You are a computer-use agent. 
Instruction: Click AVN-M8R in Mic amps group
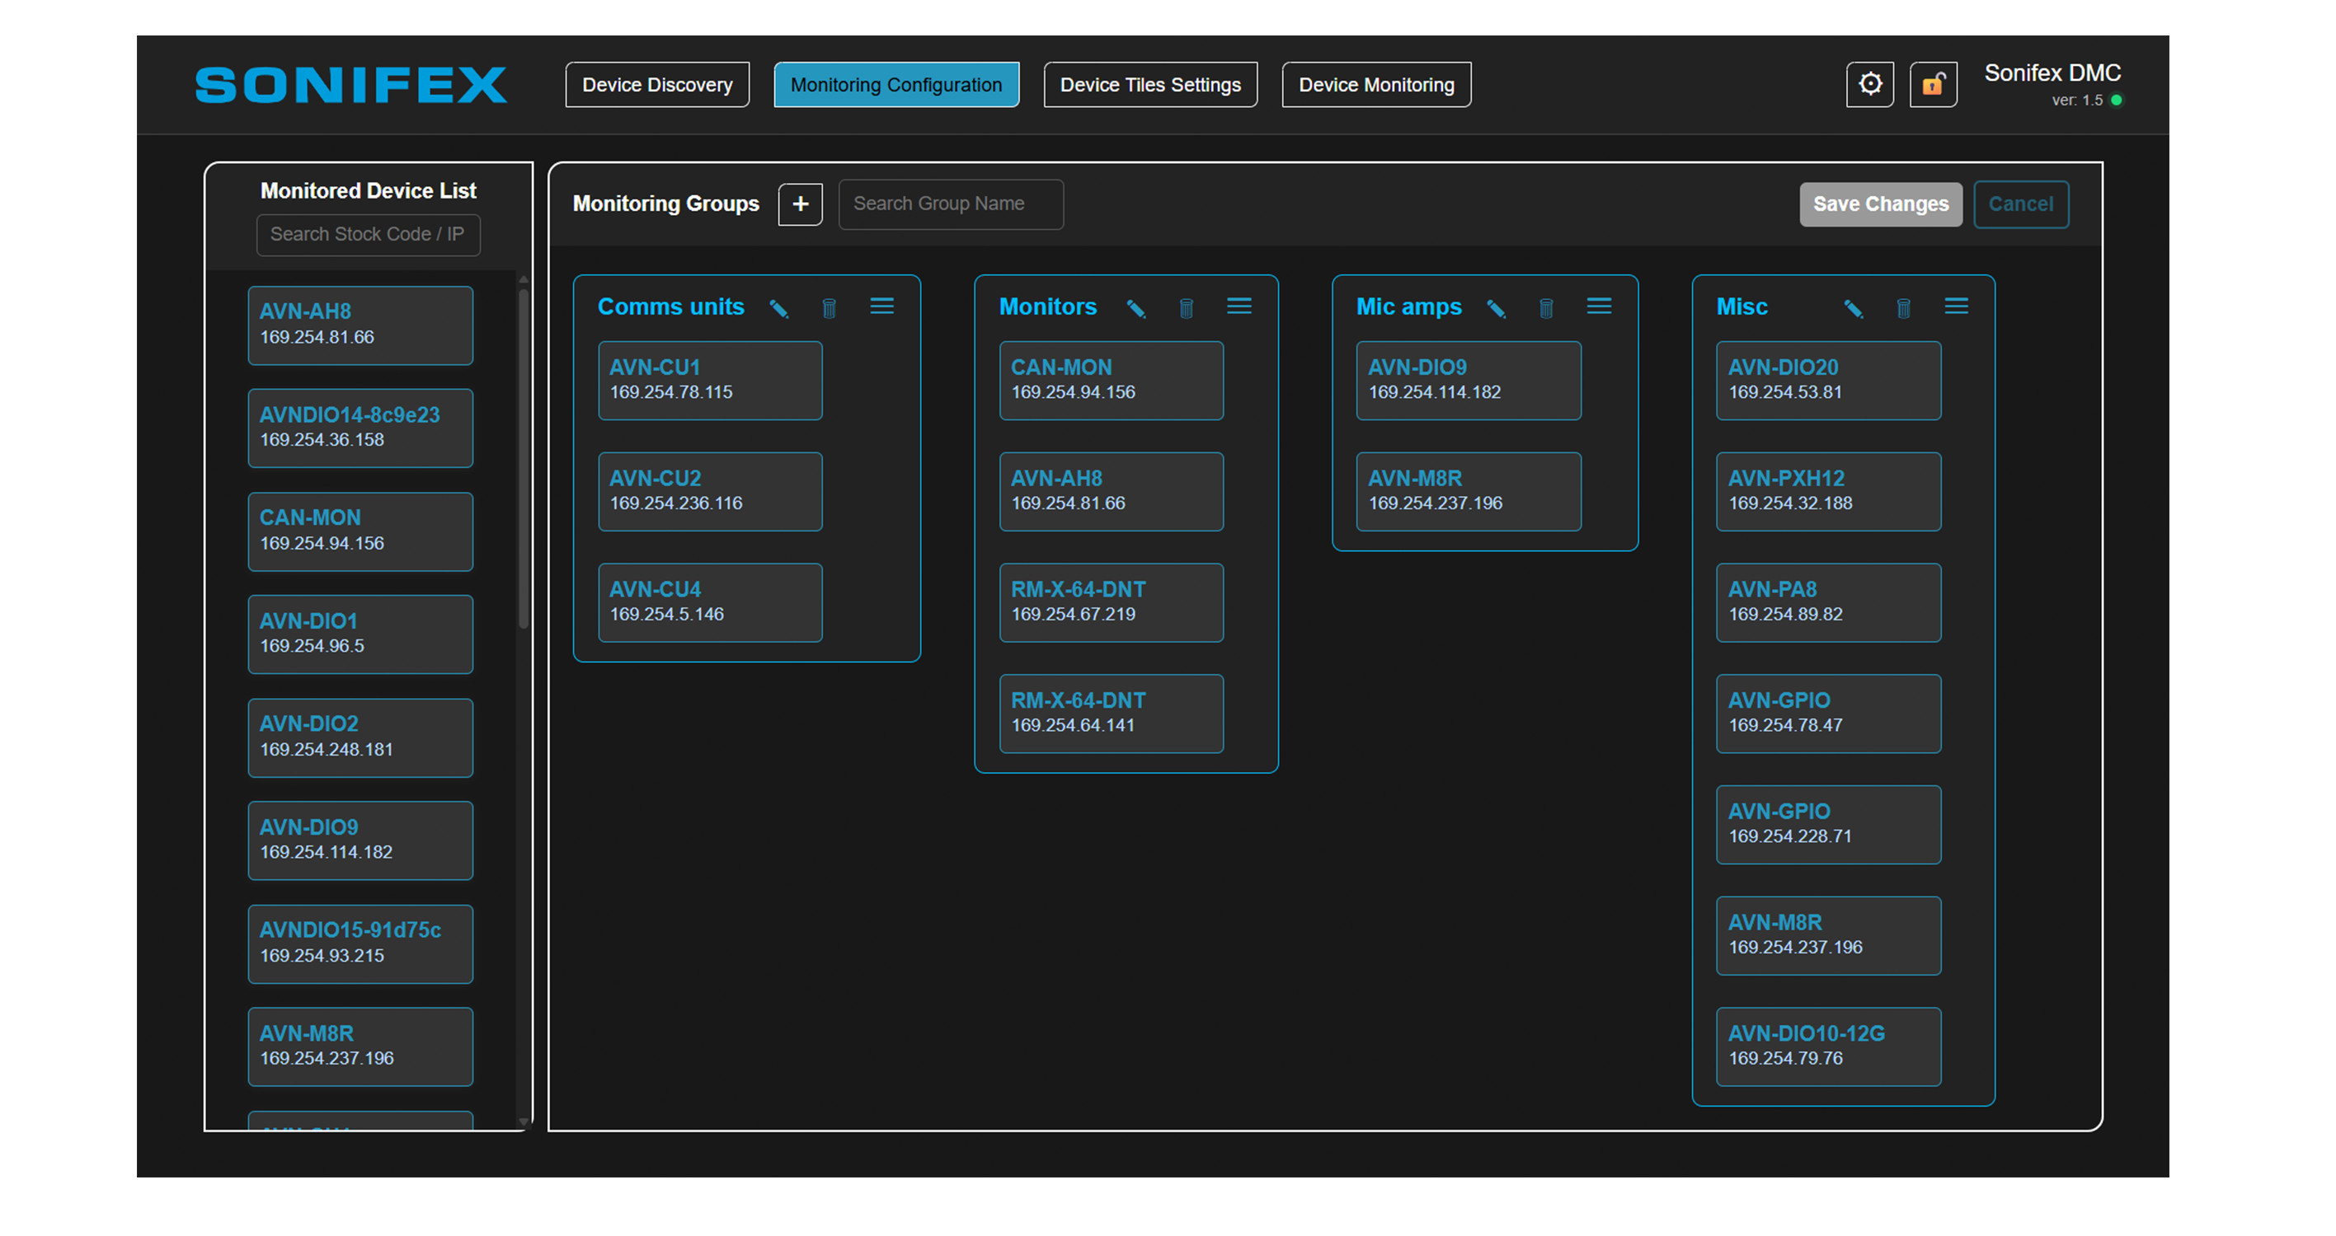[1469, 491]
